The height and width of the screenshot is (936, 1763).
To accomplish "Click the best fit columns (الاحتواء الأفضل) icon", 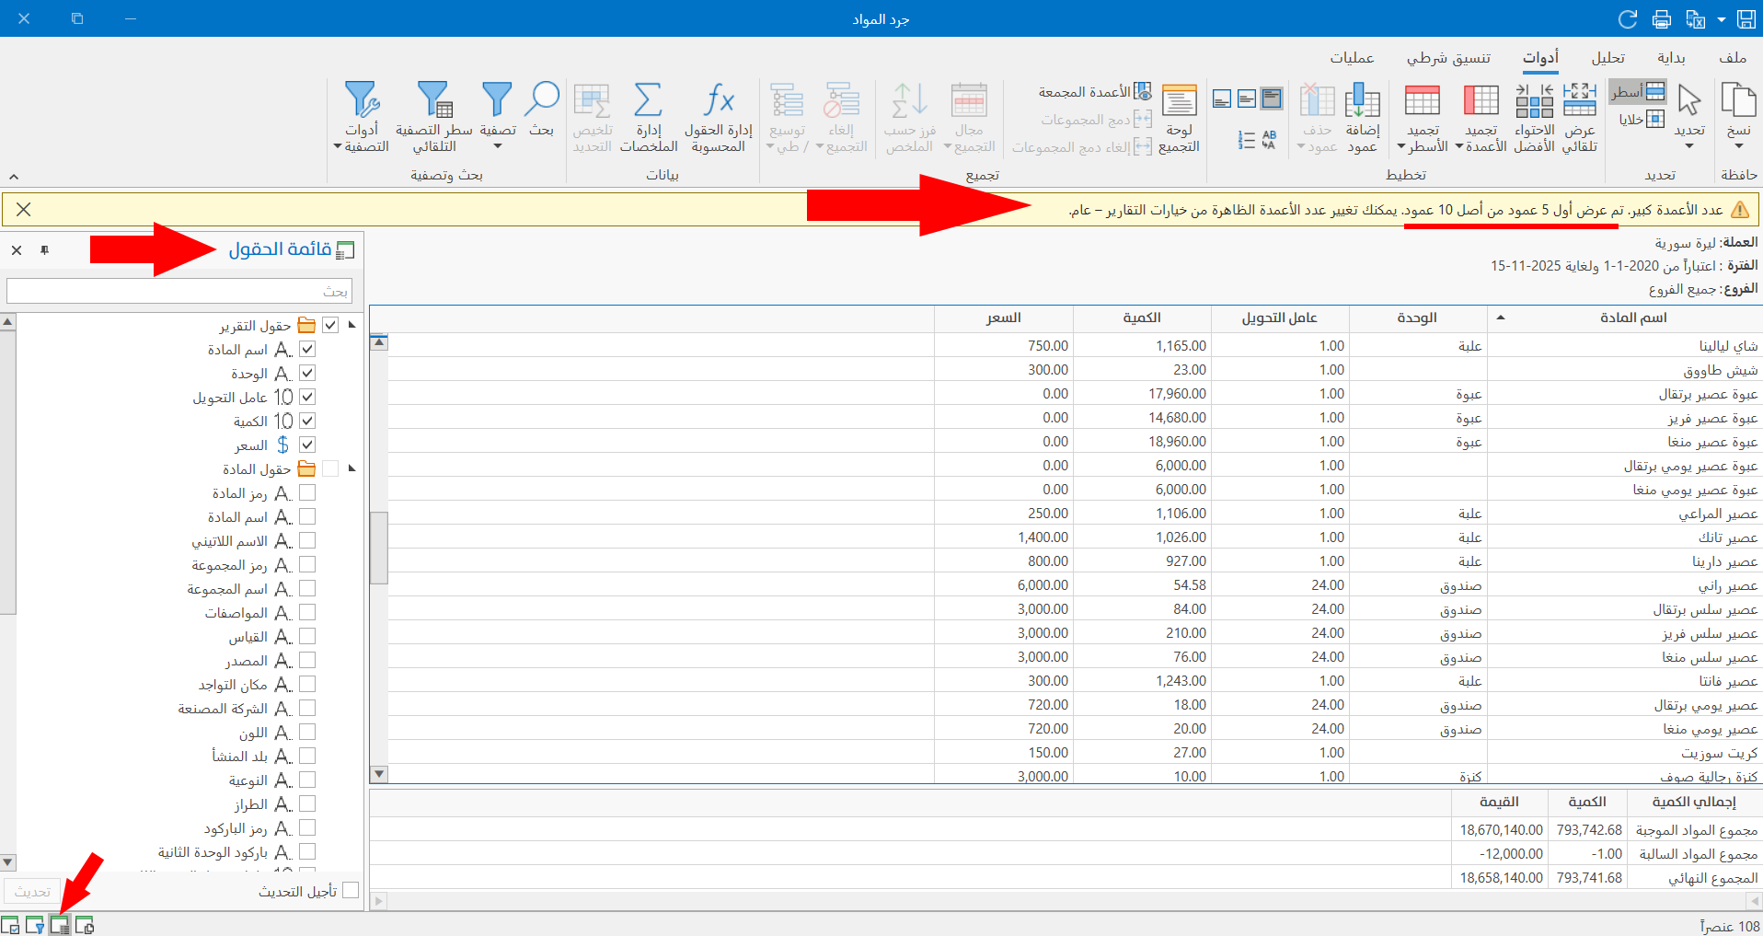I will click(x=1534, y=101).
